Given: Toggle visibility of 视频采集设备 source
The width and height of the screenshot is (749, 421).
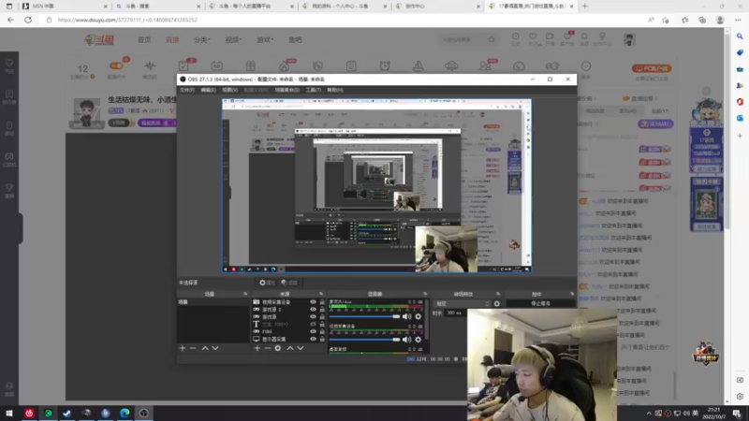Looking at the screenshot, I should [x=313, y=302].
